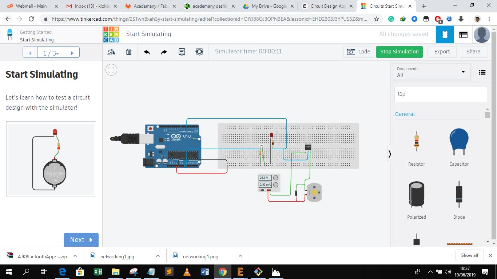The image size is (497, 279).
Task: Switch to My Drive - Google tab
Action: coord(268,6)
